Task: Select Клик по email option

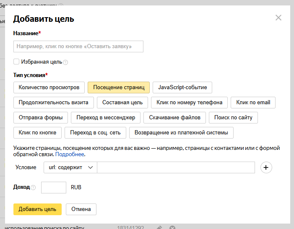Action: (x=253, y=103)
